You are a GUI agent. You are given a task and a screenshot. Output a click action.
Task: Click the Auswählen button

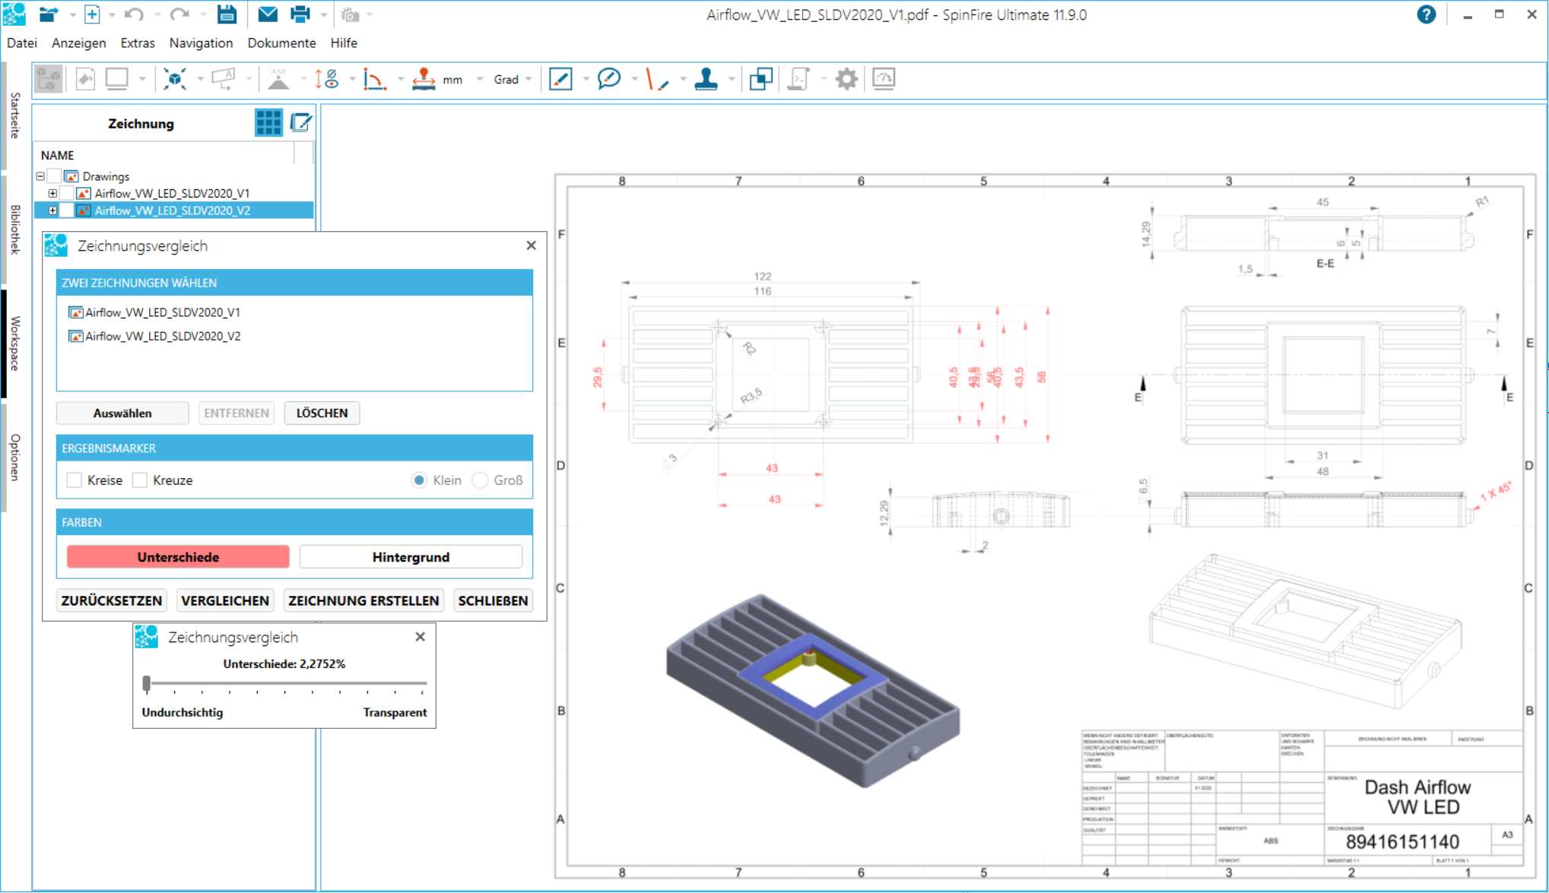pyautogui.click(x=122, y=413)
